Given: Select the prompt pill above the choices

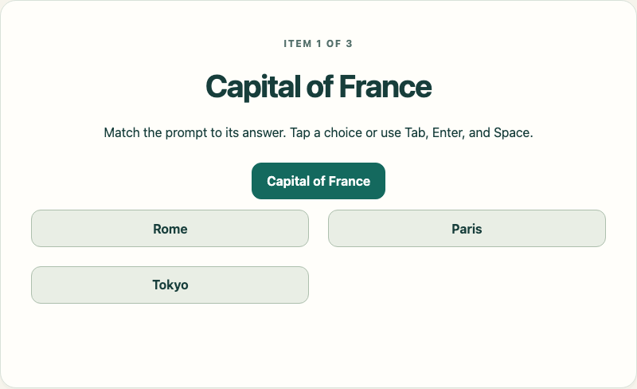Looking at the screenshot, I should point(318,181).
